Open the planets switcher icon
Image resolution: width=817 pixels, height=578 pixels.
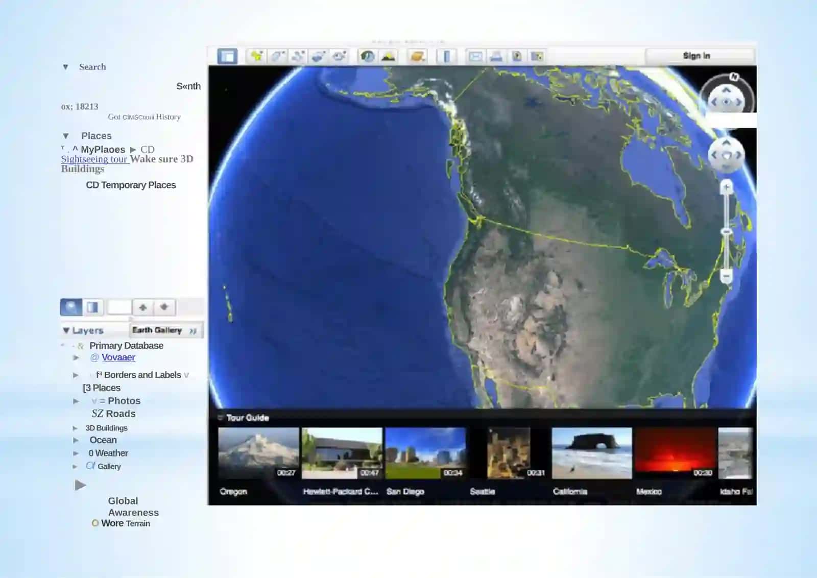(417, 56)
